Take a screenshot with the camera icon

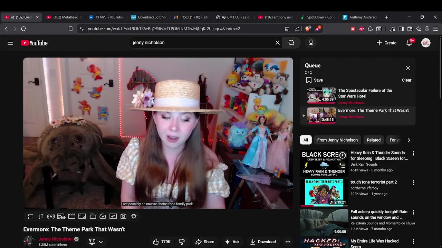point(123,216)
